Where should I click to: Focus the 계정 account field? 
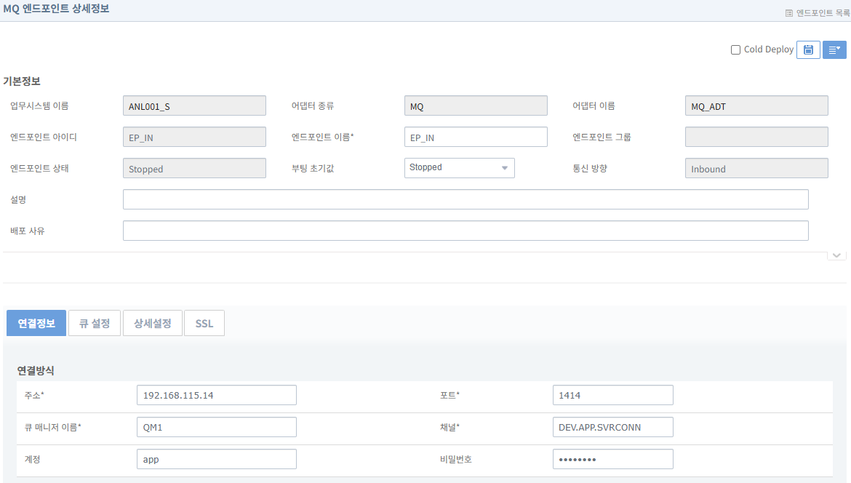point(216,458)
